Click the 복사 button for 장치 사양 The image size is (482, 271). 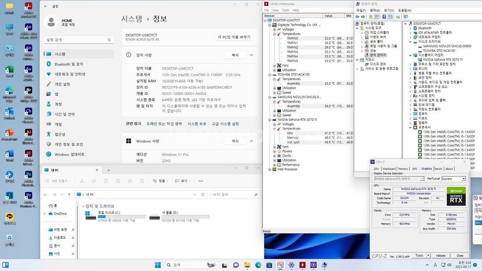tap(235, 55)
